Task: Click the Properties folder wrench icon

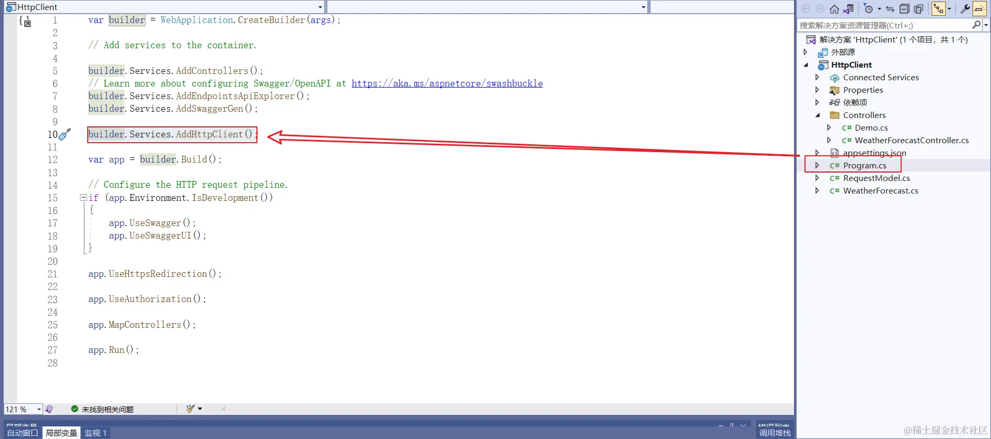Action: [x=834, y=90]
